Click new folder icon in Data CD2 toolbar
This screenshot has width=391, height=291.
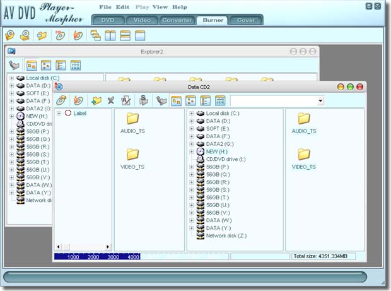click(x=96, y=100)
